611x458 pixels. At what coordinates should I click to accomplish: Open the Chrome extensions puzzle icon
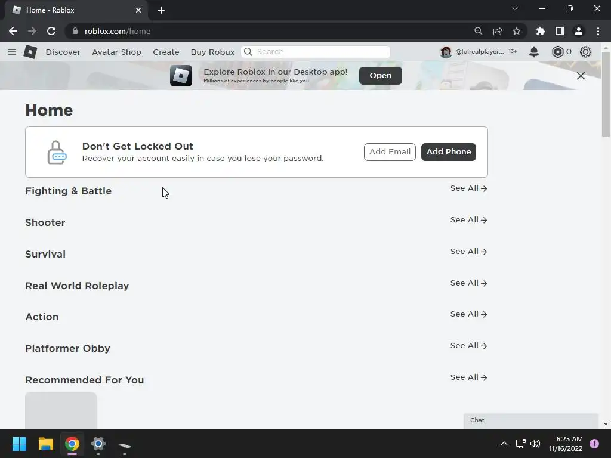pos(541,31)
